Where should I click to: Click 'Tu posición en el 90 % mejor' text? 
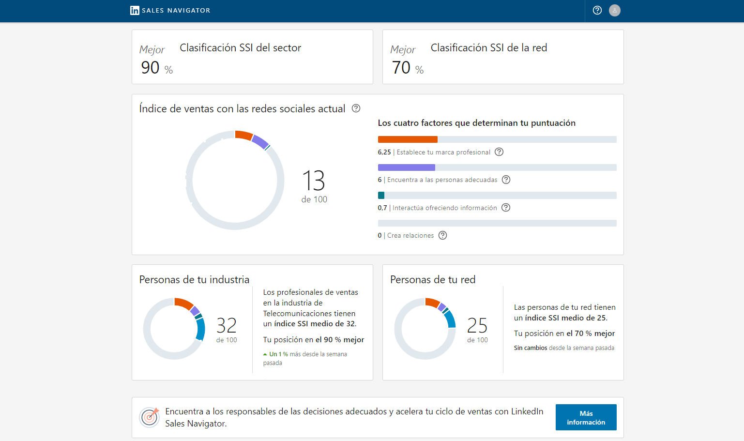314,340
